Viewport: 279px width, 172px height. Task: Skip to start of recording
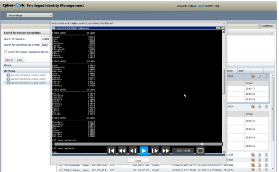point(112,151)
